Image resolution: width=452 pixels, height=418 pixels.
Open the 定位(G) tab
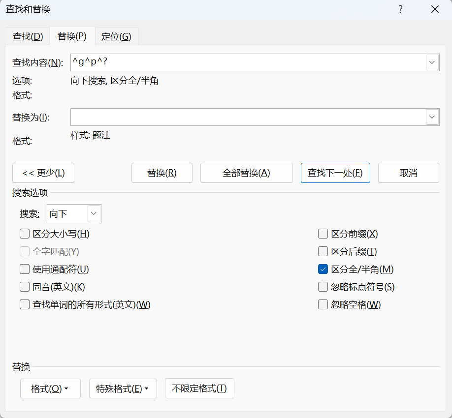[116, 36]
